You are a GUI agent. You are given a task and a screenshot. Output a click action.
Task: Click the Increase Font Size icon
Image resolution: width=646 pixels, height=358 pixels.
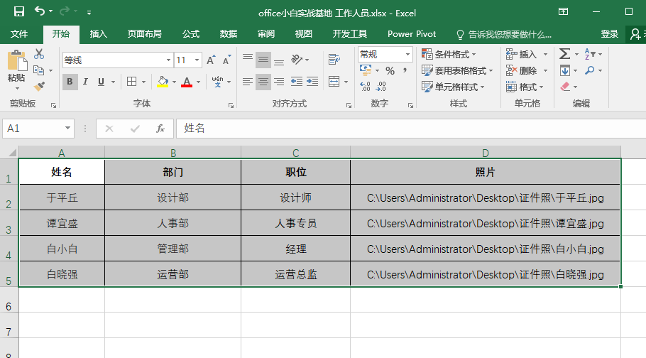pyautogui.click(x=211, y=60)
